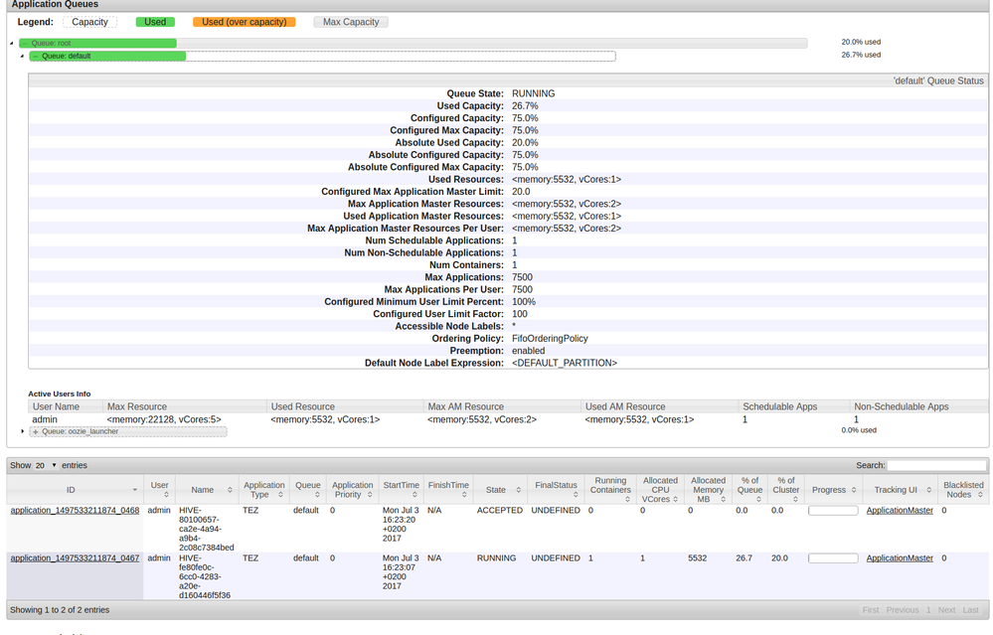Screen dimensions: 993x635
Task: Collapse the root queue tree arrow
Action: [11, 44]
